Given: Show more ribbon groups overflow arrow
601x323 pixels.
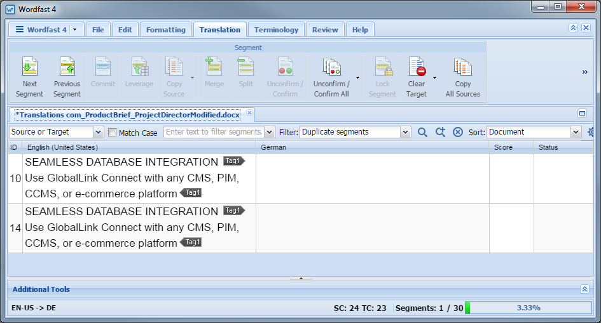Looking at the screenshot, I should [585, 72].
